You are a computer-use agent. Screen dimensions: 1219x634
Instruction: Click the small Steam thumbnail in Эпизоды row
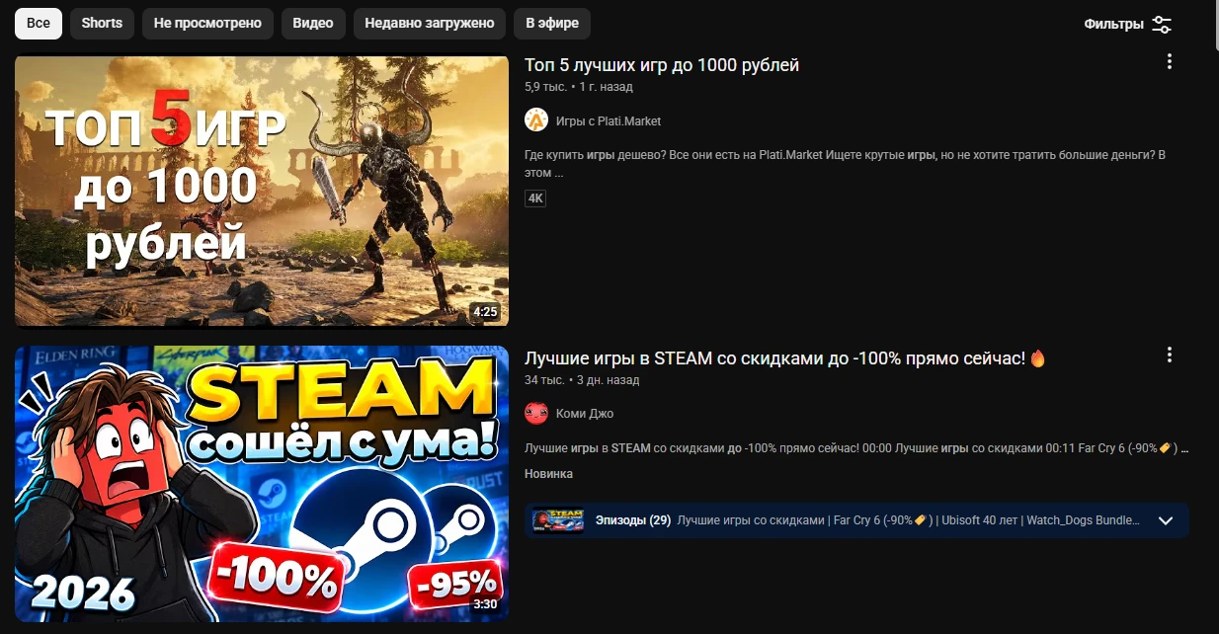pyautogui.click(x=558, y=520)
